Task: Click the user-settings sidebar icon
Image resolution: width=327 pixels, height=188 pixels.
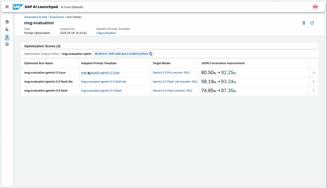Action: point(7,29)
